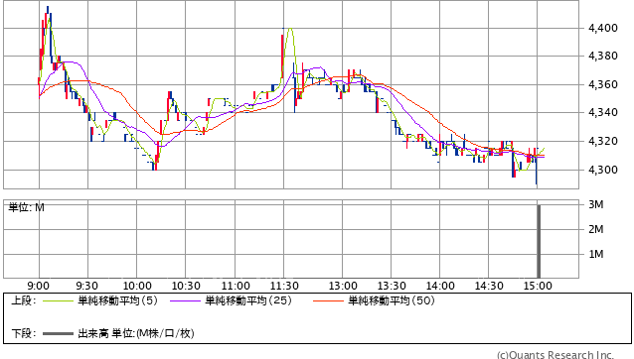Click the 出来高 単位:(M株/口/枚) legend text
The width and height of the screenshot is (634, 359).
pyautogui.click(x=136, y=333)
